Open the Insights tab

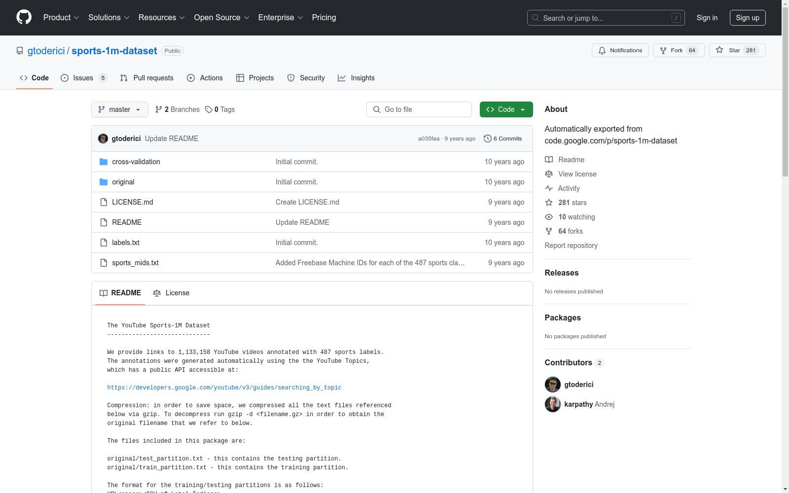click(356, 78)
